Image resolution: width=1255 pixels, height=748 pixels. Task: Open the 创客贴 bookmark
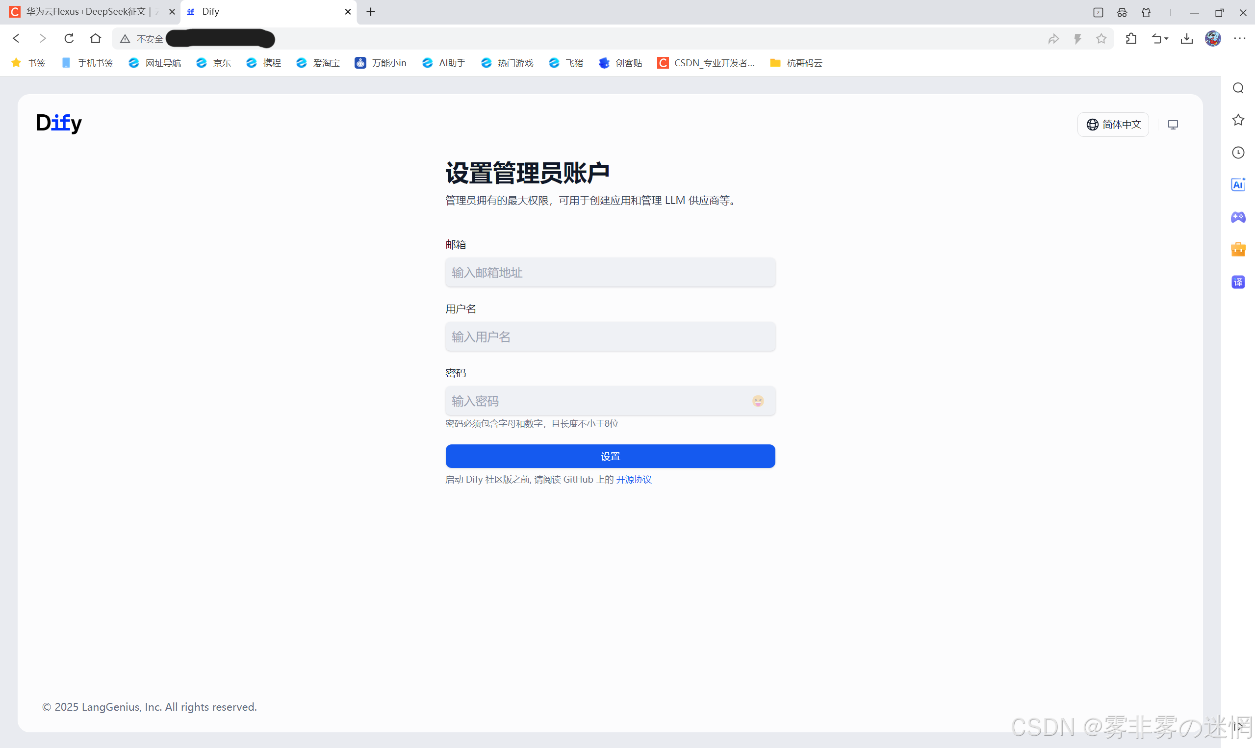(x=620, y=63)
